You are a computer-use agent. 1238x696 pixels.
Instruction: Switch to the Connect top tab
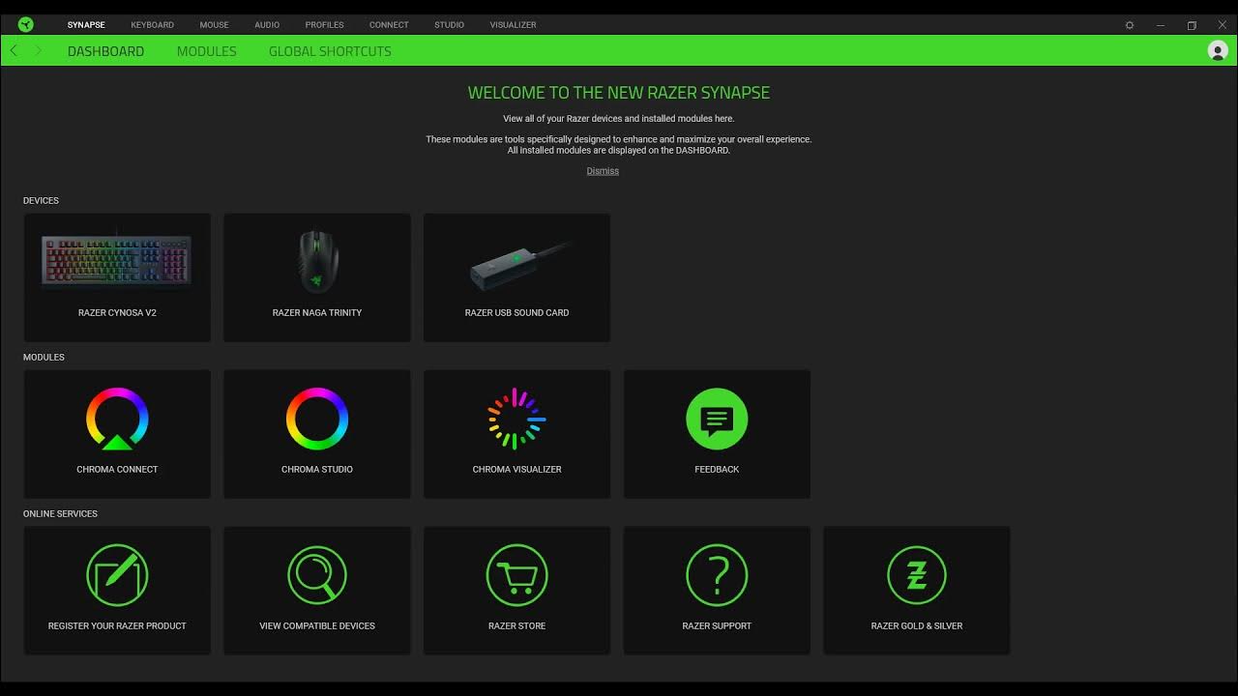pyautogui.click(x=389, y=25)
